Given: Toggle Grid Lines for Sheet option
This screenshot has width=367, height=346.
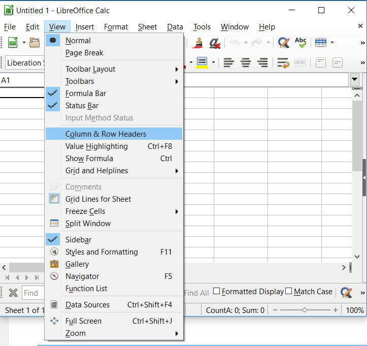Looking at the screenshot, I should point(114,199).
